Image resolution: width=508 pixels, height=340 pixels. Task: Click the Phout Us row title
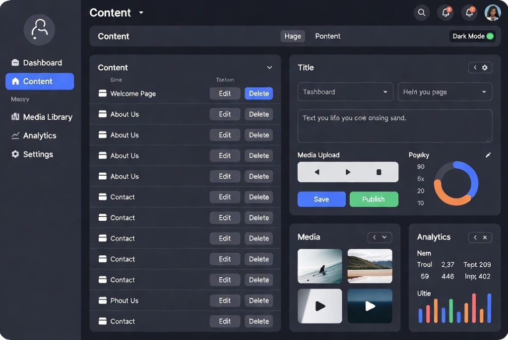(x=124, y=300)
